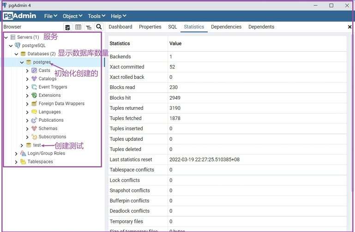Image resolution: width=355 pixels, height=232 pixels.
Task: Open the View Data table icon
Action: pos(78,27)
